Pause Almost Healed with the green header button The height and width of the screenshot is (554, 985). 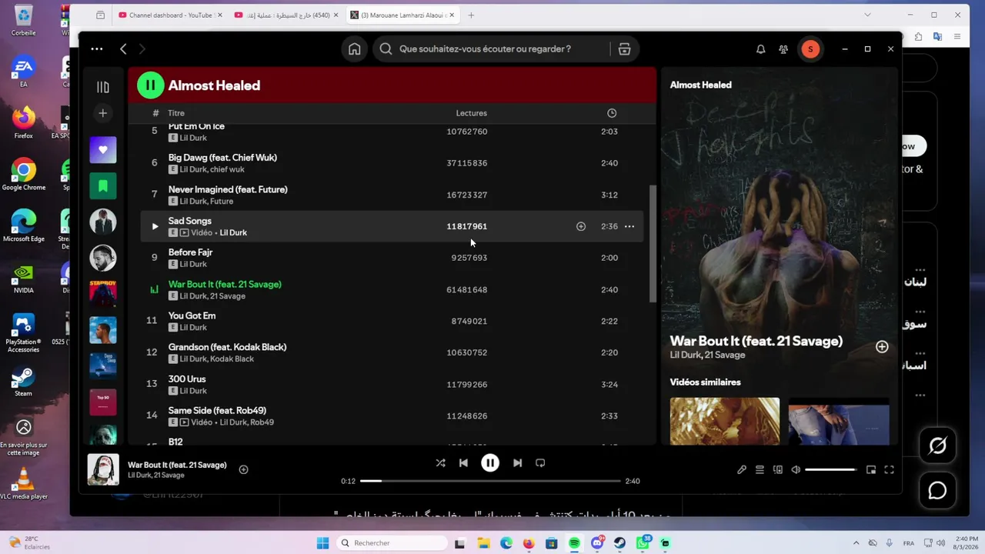[x=151, y=85]
